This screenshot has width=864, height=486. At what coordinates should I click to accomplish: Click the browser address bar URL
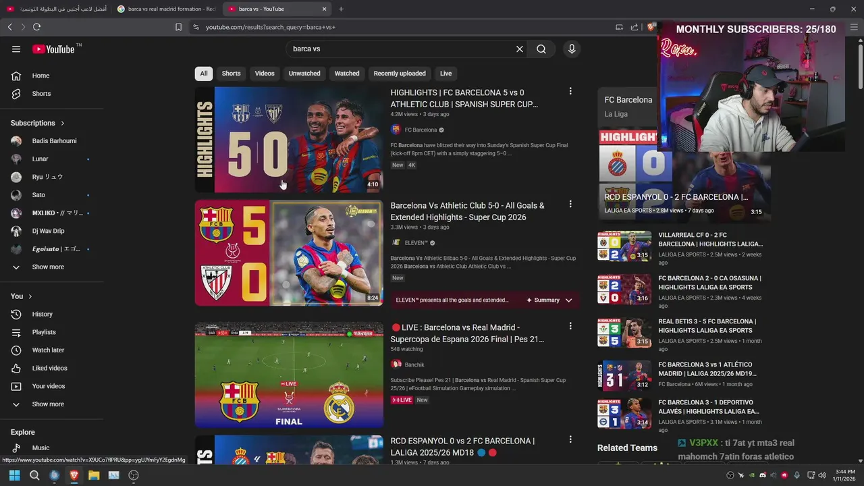(271, 27)
